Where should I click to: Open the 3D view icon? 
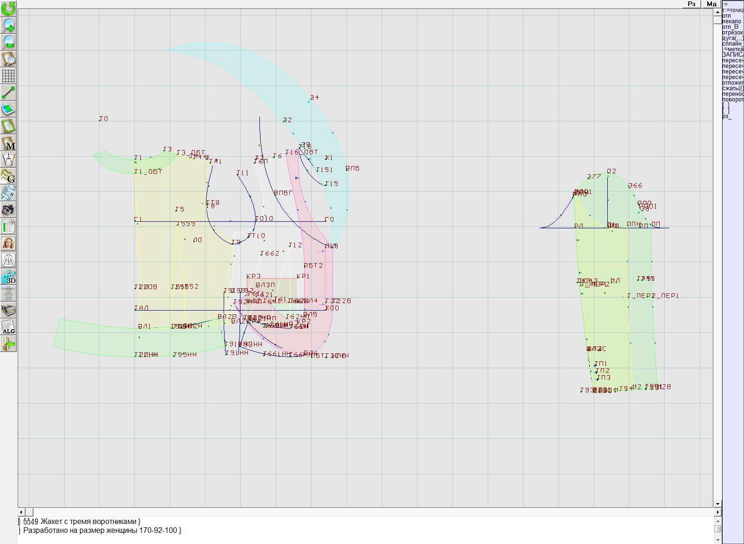[8, 277]
